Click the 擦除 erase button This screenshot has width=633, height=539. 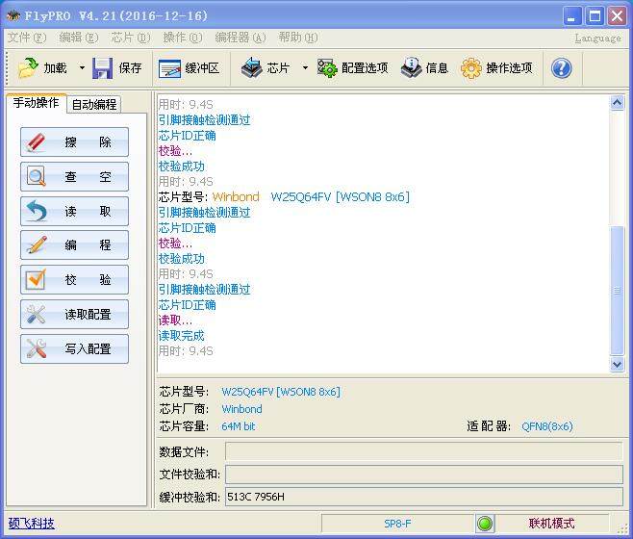[74, 141]
